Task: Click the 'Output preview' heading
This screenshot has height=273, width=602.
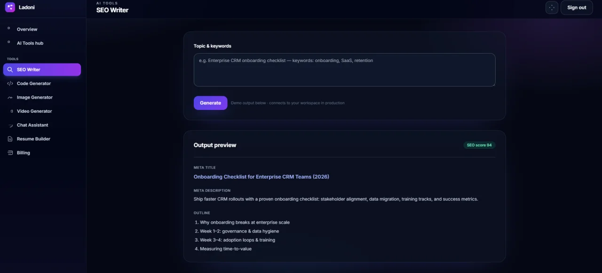Action: point(215,145)
